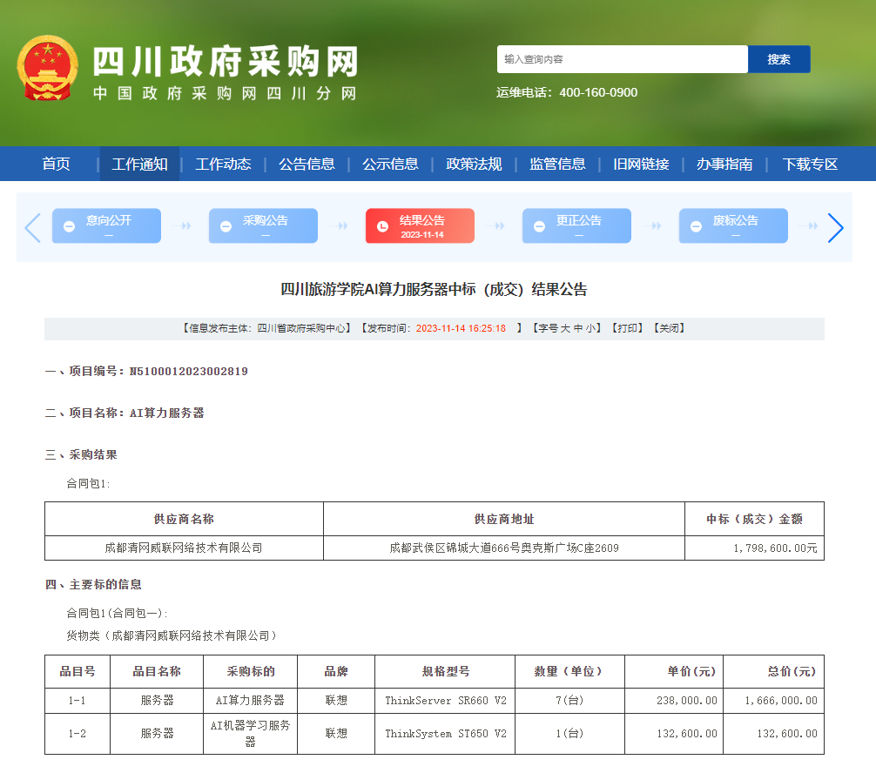Select the 公示信息 navigation item
876x773 pixels.
[390, 165]
